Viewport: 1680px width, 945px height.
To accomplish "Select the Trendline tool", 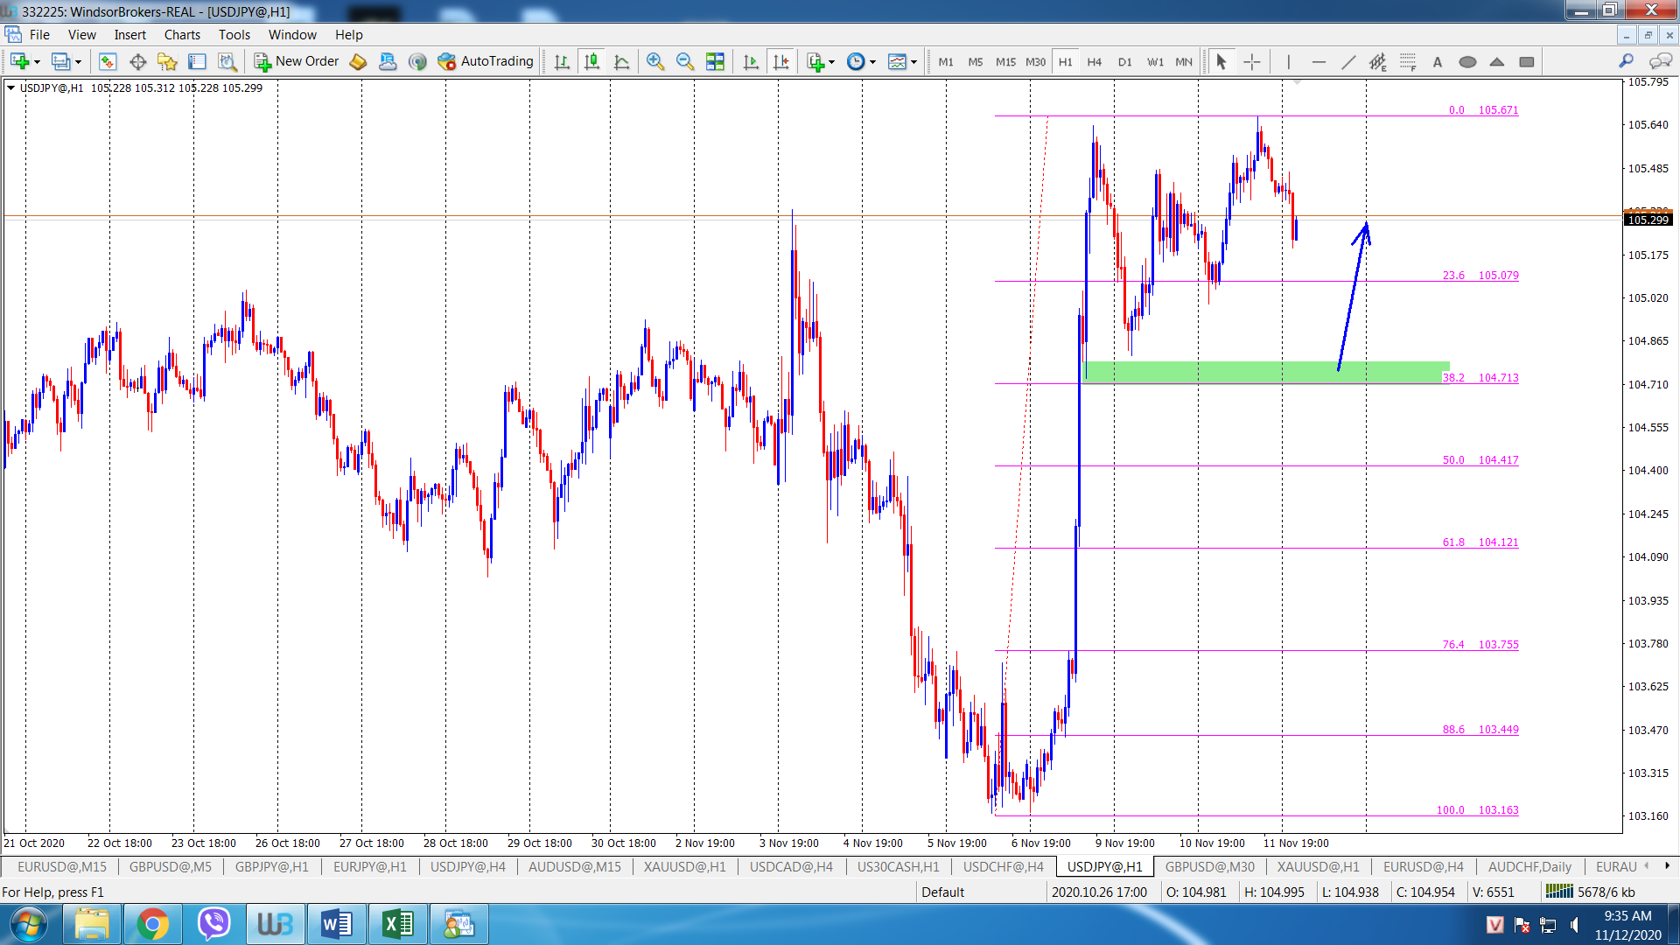I will tap(1348, 61).
